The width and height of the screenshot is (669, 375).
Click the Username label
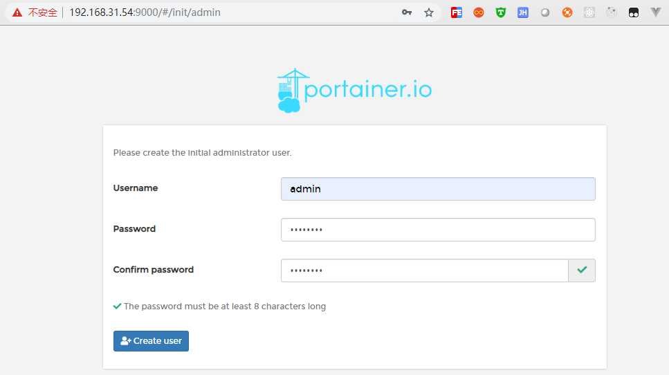[x=135, y=188]
